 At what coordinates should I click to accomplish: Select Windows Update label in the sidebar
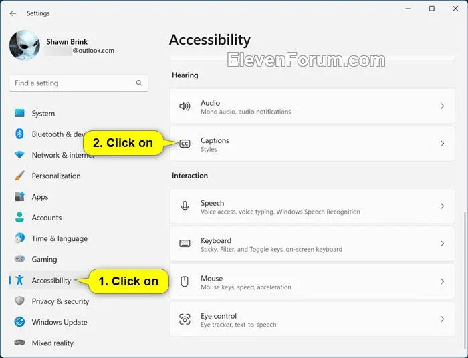pos(60,322)
